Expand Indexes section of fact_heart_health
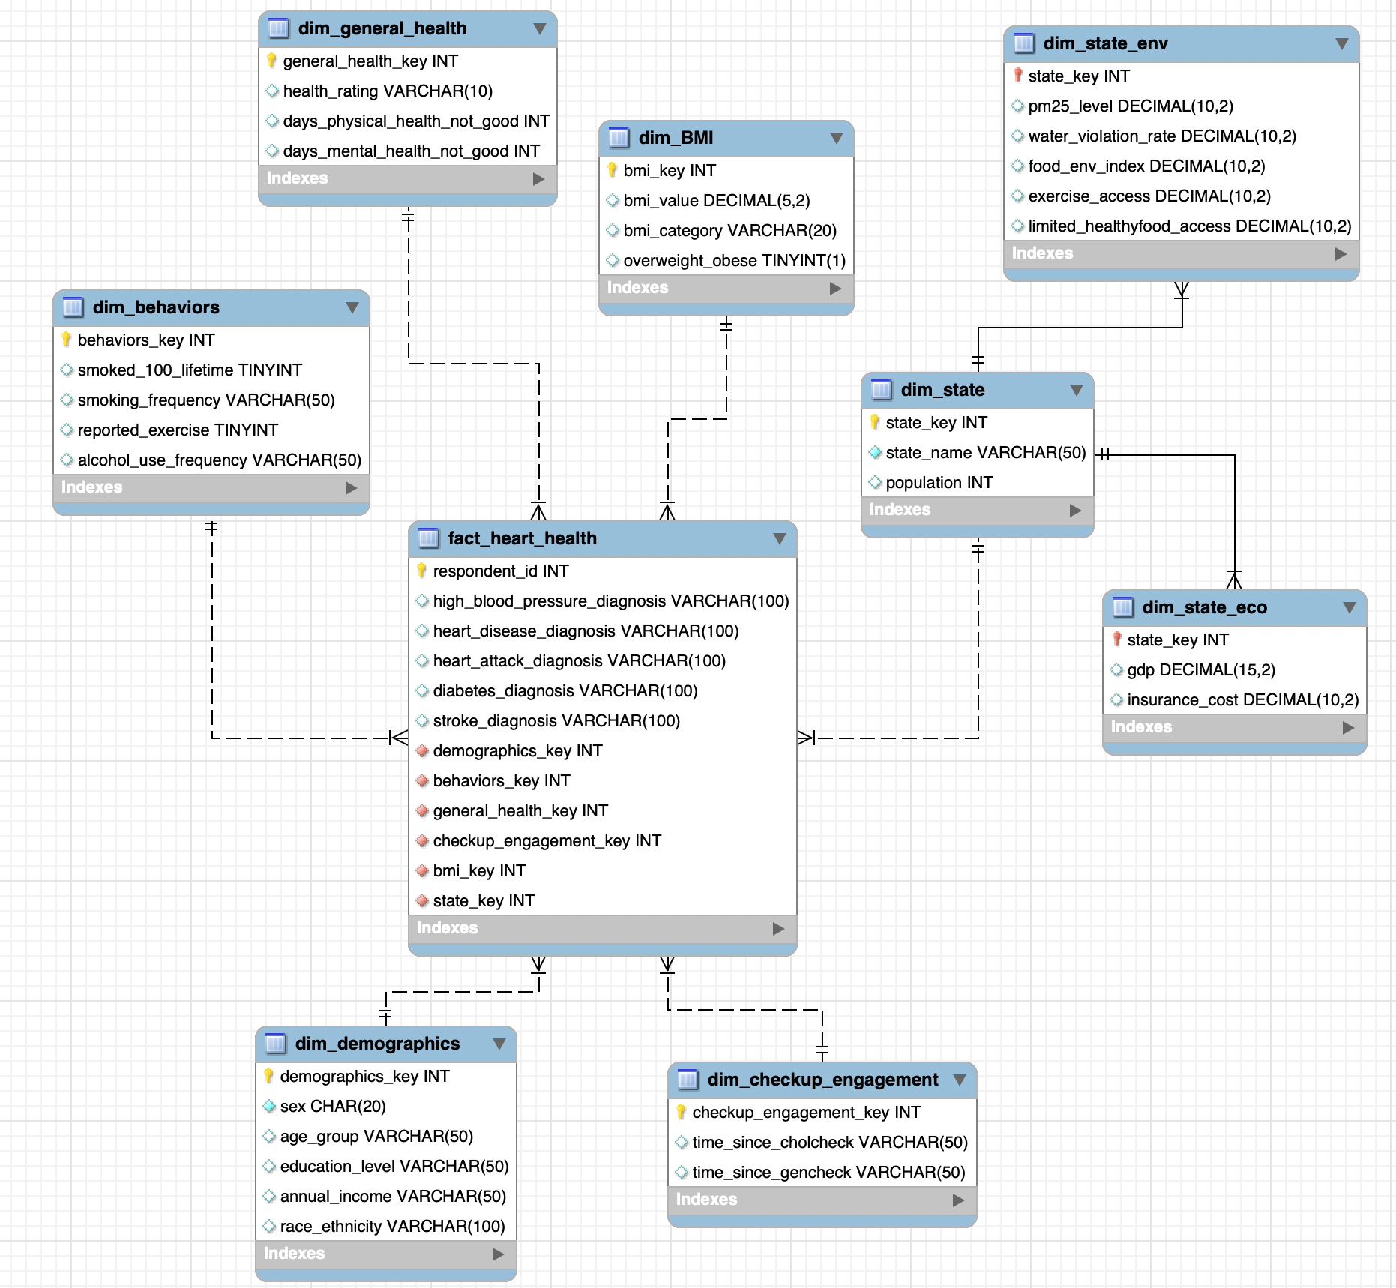This screenshot has width=1396, height=1288. click(778, 928)
